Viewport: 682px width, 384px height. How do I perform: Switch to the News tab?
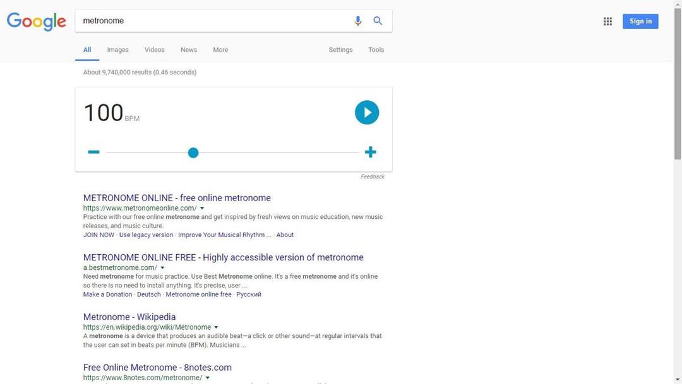[189, 50]
